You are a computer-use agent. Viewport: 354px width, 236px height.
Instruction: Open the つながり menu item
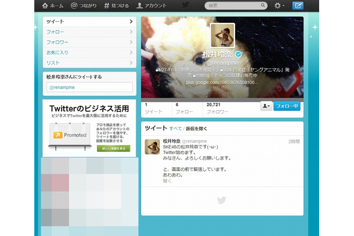click(84, 6)
